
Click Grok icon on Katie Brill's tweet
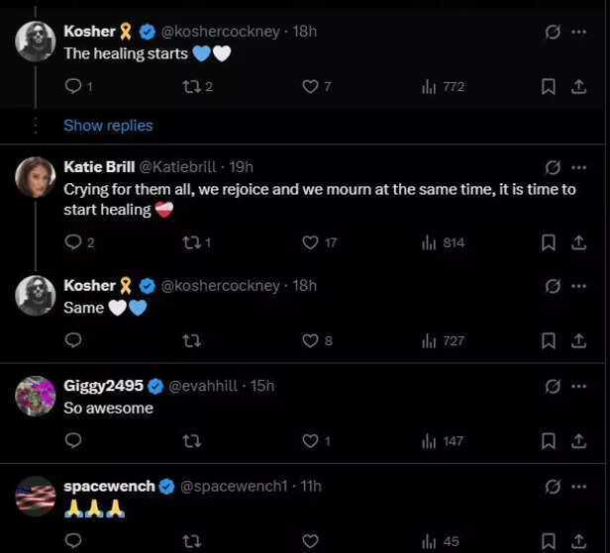(x=553, y=167)
